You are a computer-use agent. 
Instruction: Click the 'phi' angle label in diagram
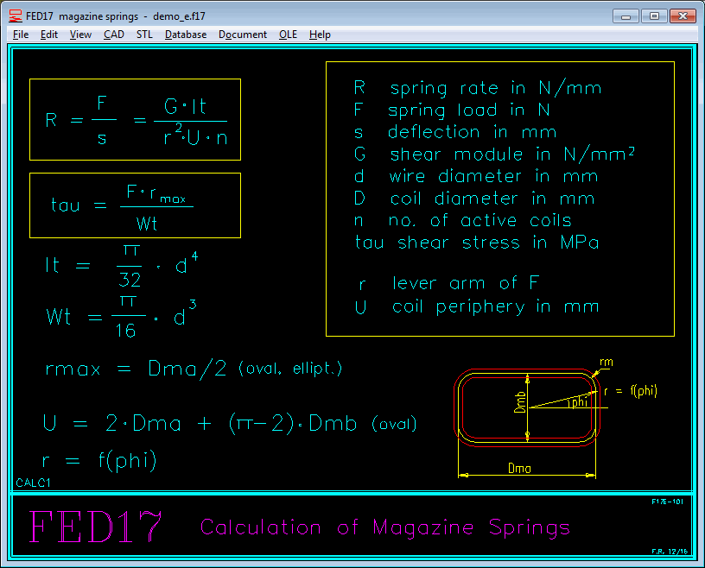tap(579, 401)
